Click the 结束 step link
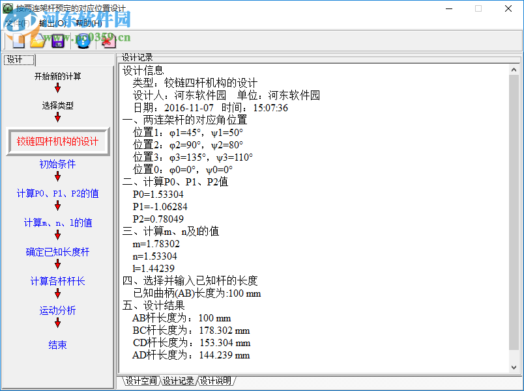Screen dimensions: 524x391 coord(57,345)
